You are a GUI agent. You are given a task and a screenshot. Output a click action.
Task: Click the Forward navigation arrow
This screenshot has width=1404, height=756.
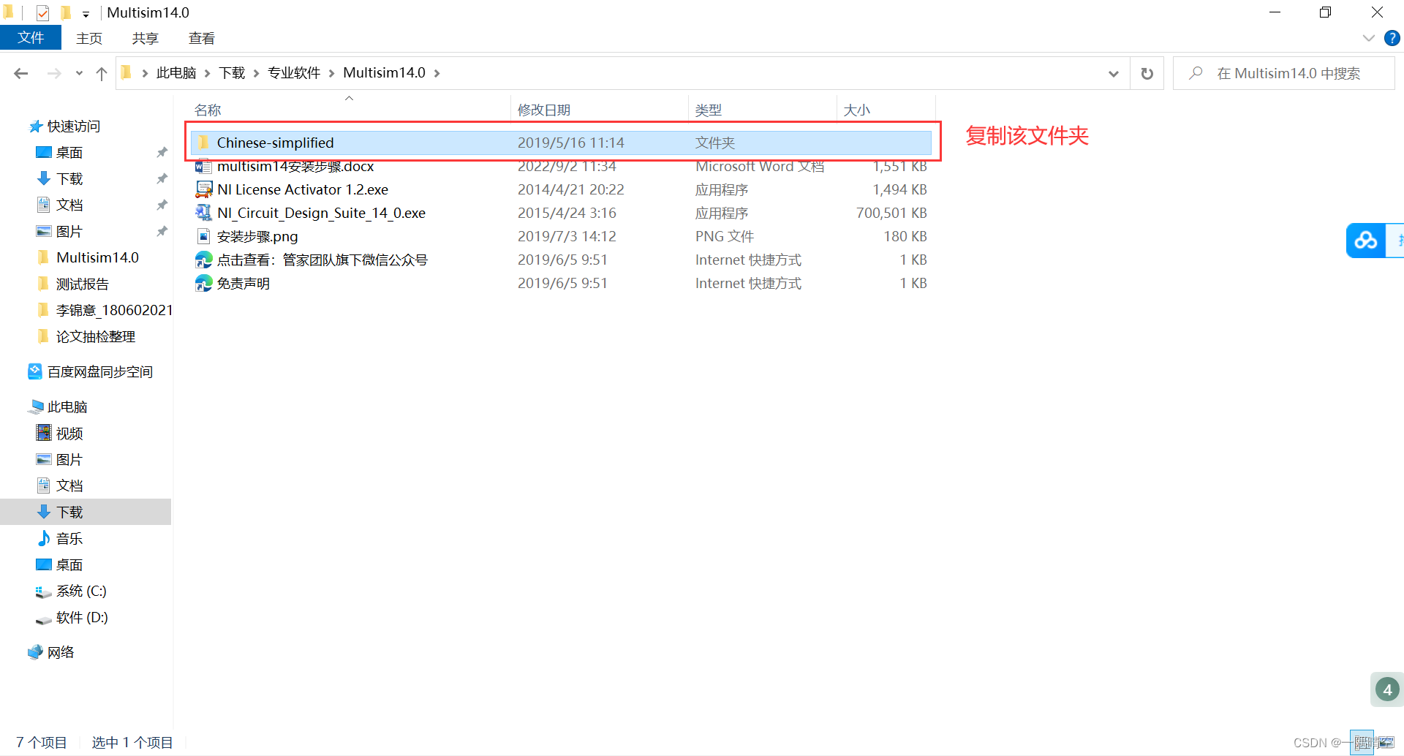coord(54,73)
